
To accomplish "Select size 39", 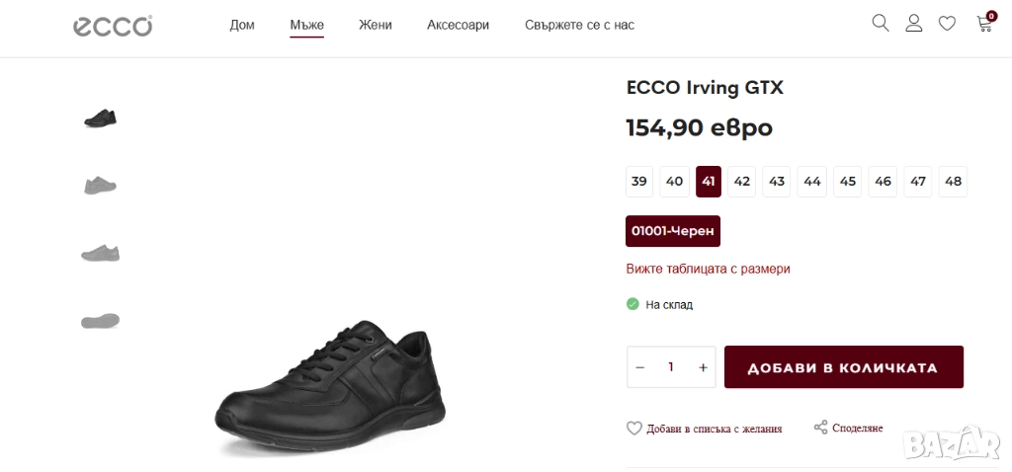I will point(639,181).
